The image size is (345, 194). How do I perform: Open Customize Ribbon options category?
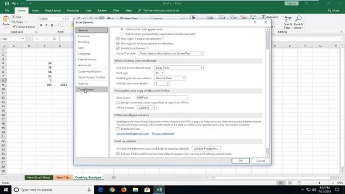(x=92, y=72)
